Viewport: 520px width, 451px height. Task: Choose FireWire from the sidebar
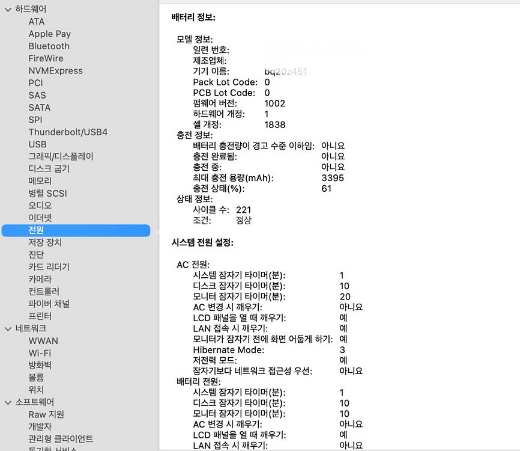pyautogui.click(x=46, y=58)
